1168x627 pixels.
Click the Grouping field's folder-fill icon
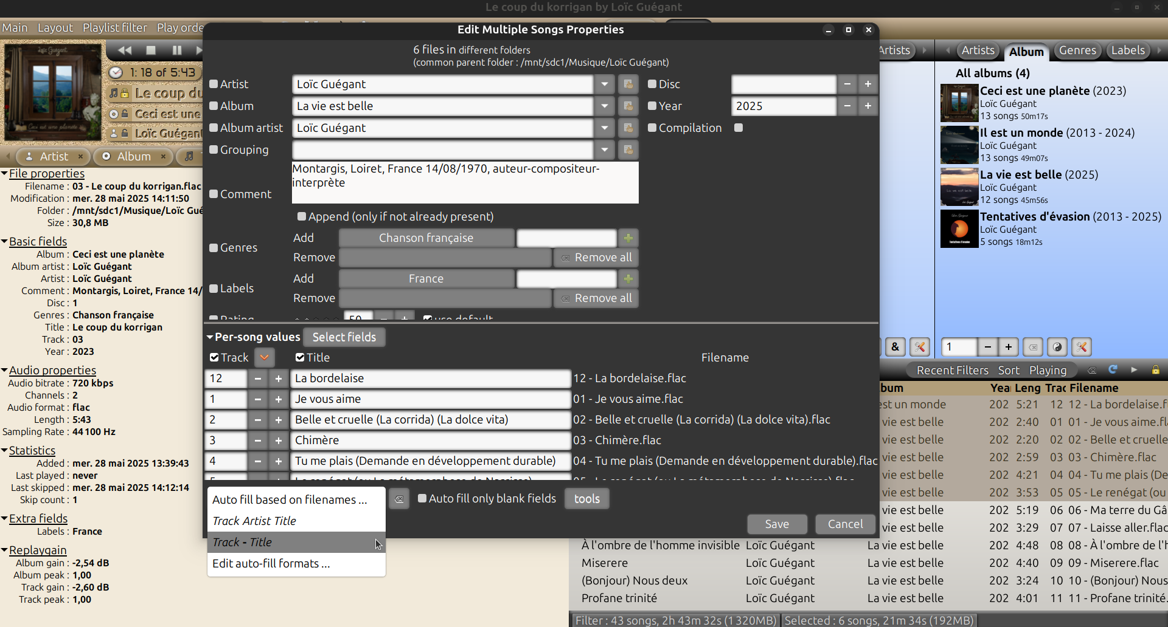point(628,149)
